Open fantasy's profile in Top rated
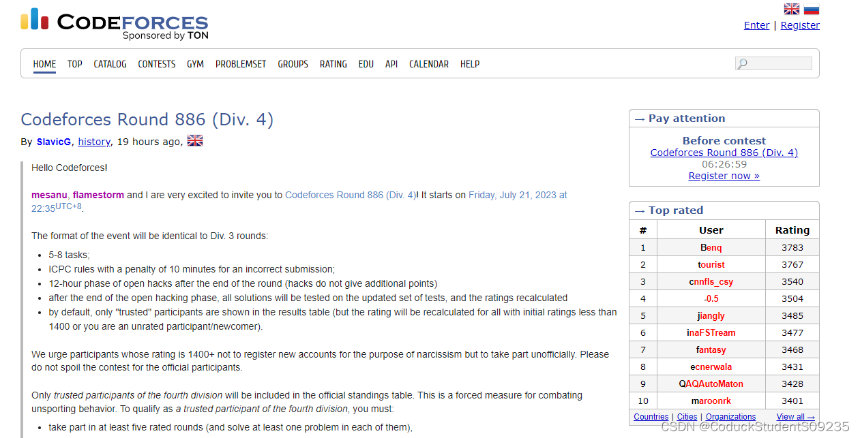860x438 pixels. pyautogui.click(x=711, y=350)
